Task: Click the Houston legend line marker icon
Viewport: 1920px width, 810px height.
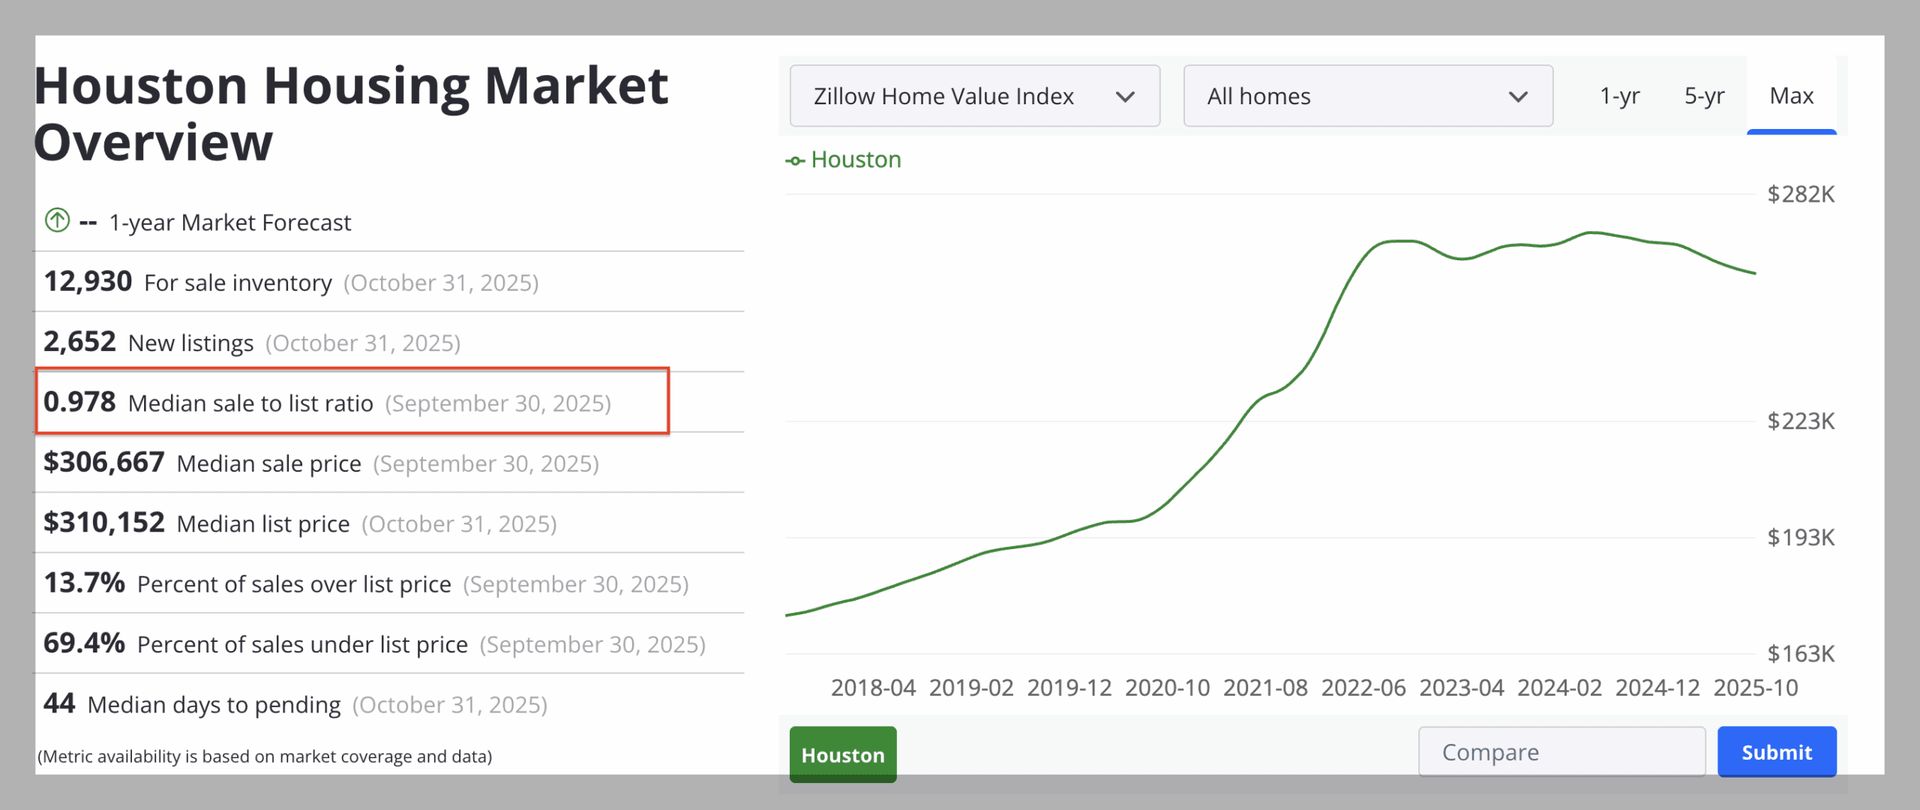Action: pyautogui.click(x=795, y=160)
